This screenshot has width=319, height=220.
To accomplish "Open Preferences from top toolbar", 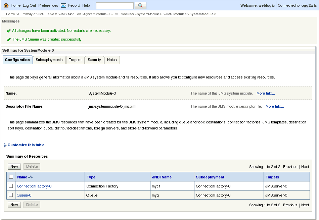I will click(x=48, y=5).
